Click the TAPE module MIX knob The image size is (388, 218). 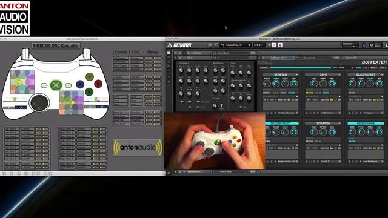pyautogui.click(x=332, y=84)
